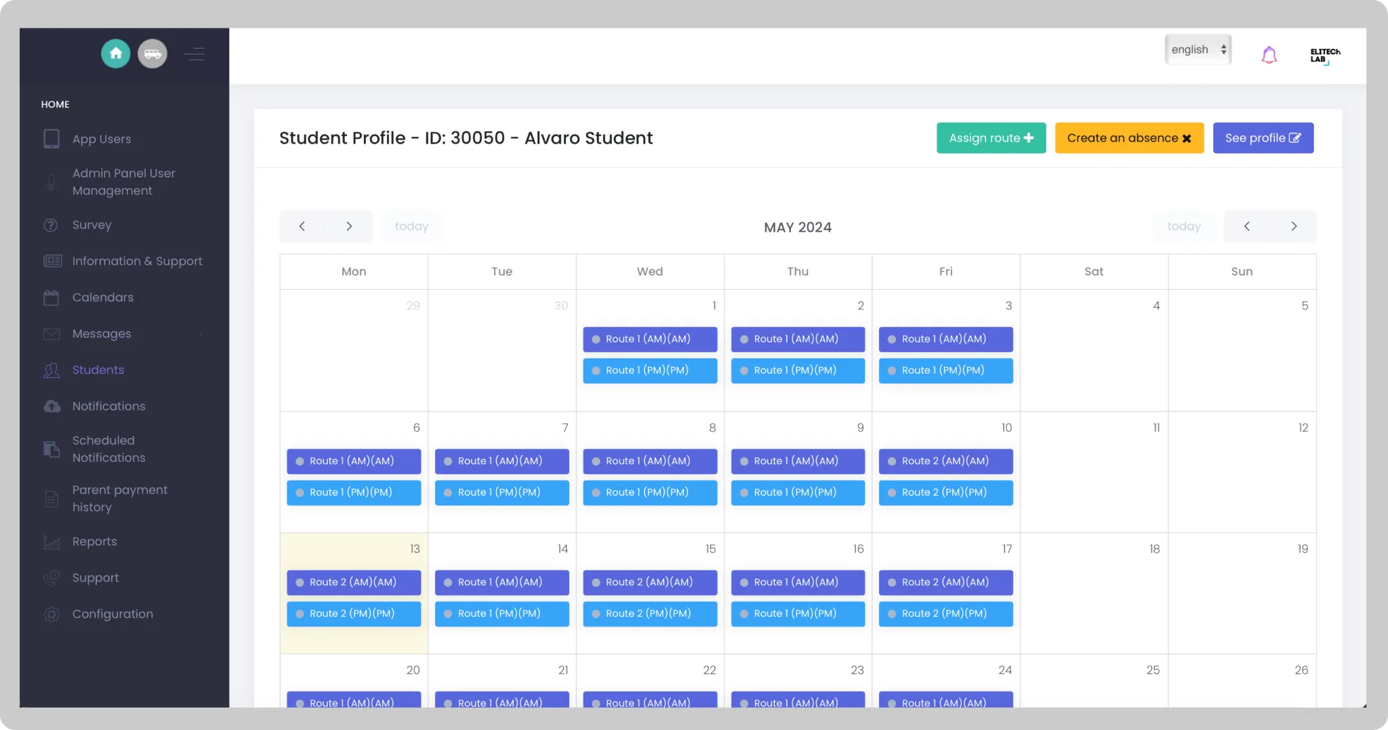Open Students in the sidebar
The width and height of the screenshot is (1388, 730).
coord(98,370)
